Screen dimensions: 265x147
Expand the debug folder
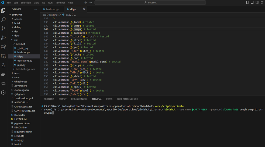(x=24, y=27)
